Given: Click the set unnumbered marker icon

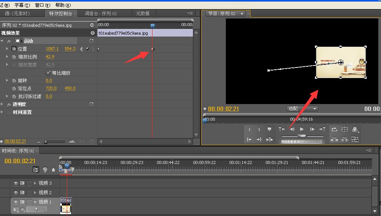Looking at the screenshot, I should tap(269, 129).
